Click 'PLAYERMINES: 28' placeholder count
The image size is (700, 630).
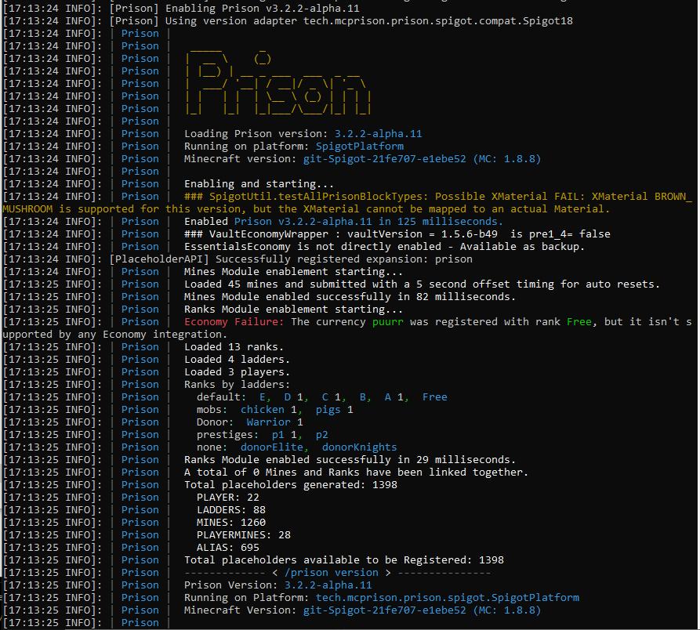[x=243, y=534]
